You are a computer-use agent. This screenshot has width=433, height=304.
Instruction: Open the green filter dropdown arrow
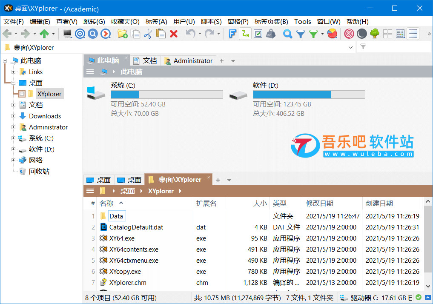[x=322, y=34]
